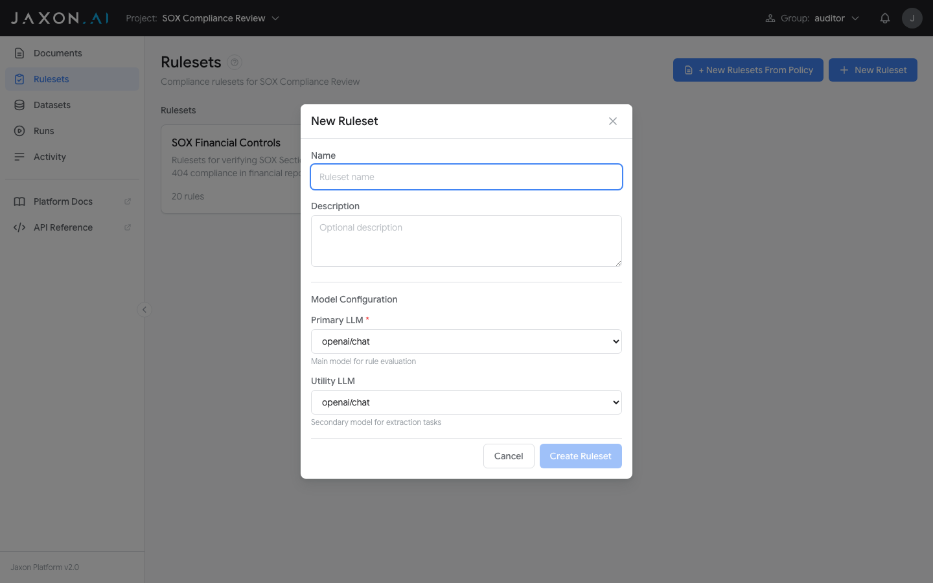Select the Rulesets clipboard icon in sidebar

point(21,78)
